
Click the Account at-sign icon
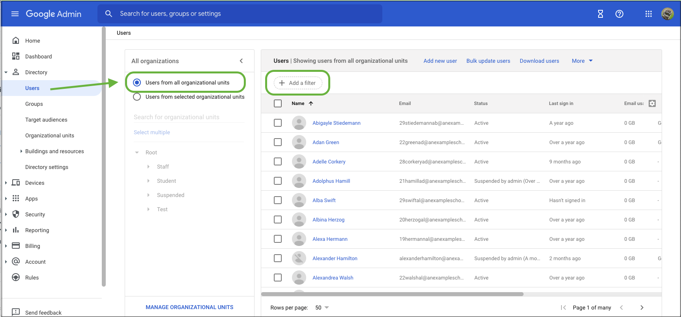coord(16,261)
